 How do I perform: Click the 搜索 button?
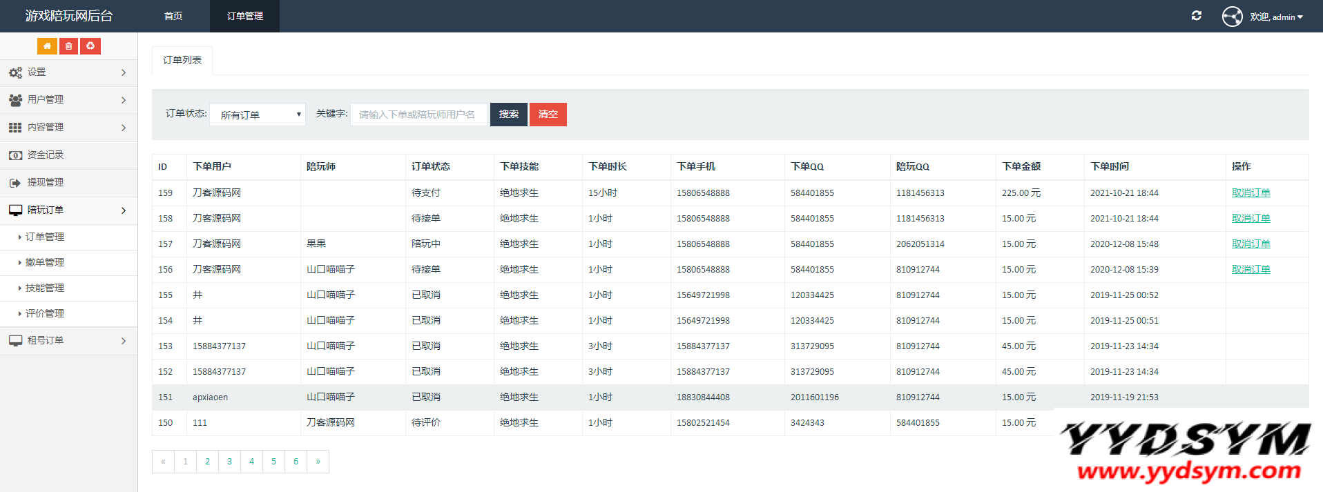coord(508,115)
